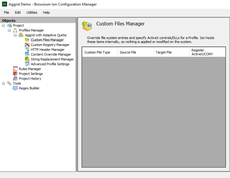Collapse the Tools tree node
This screenshot has height=178, width=230.
click(x=4, y=84)
